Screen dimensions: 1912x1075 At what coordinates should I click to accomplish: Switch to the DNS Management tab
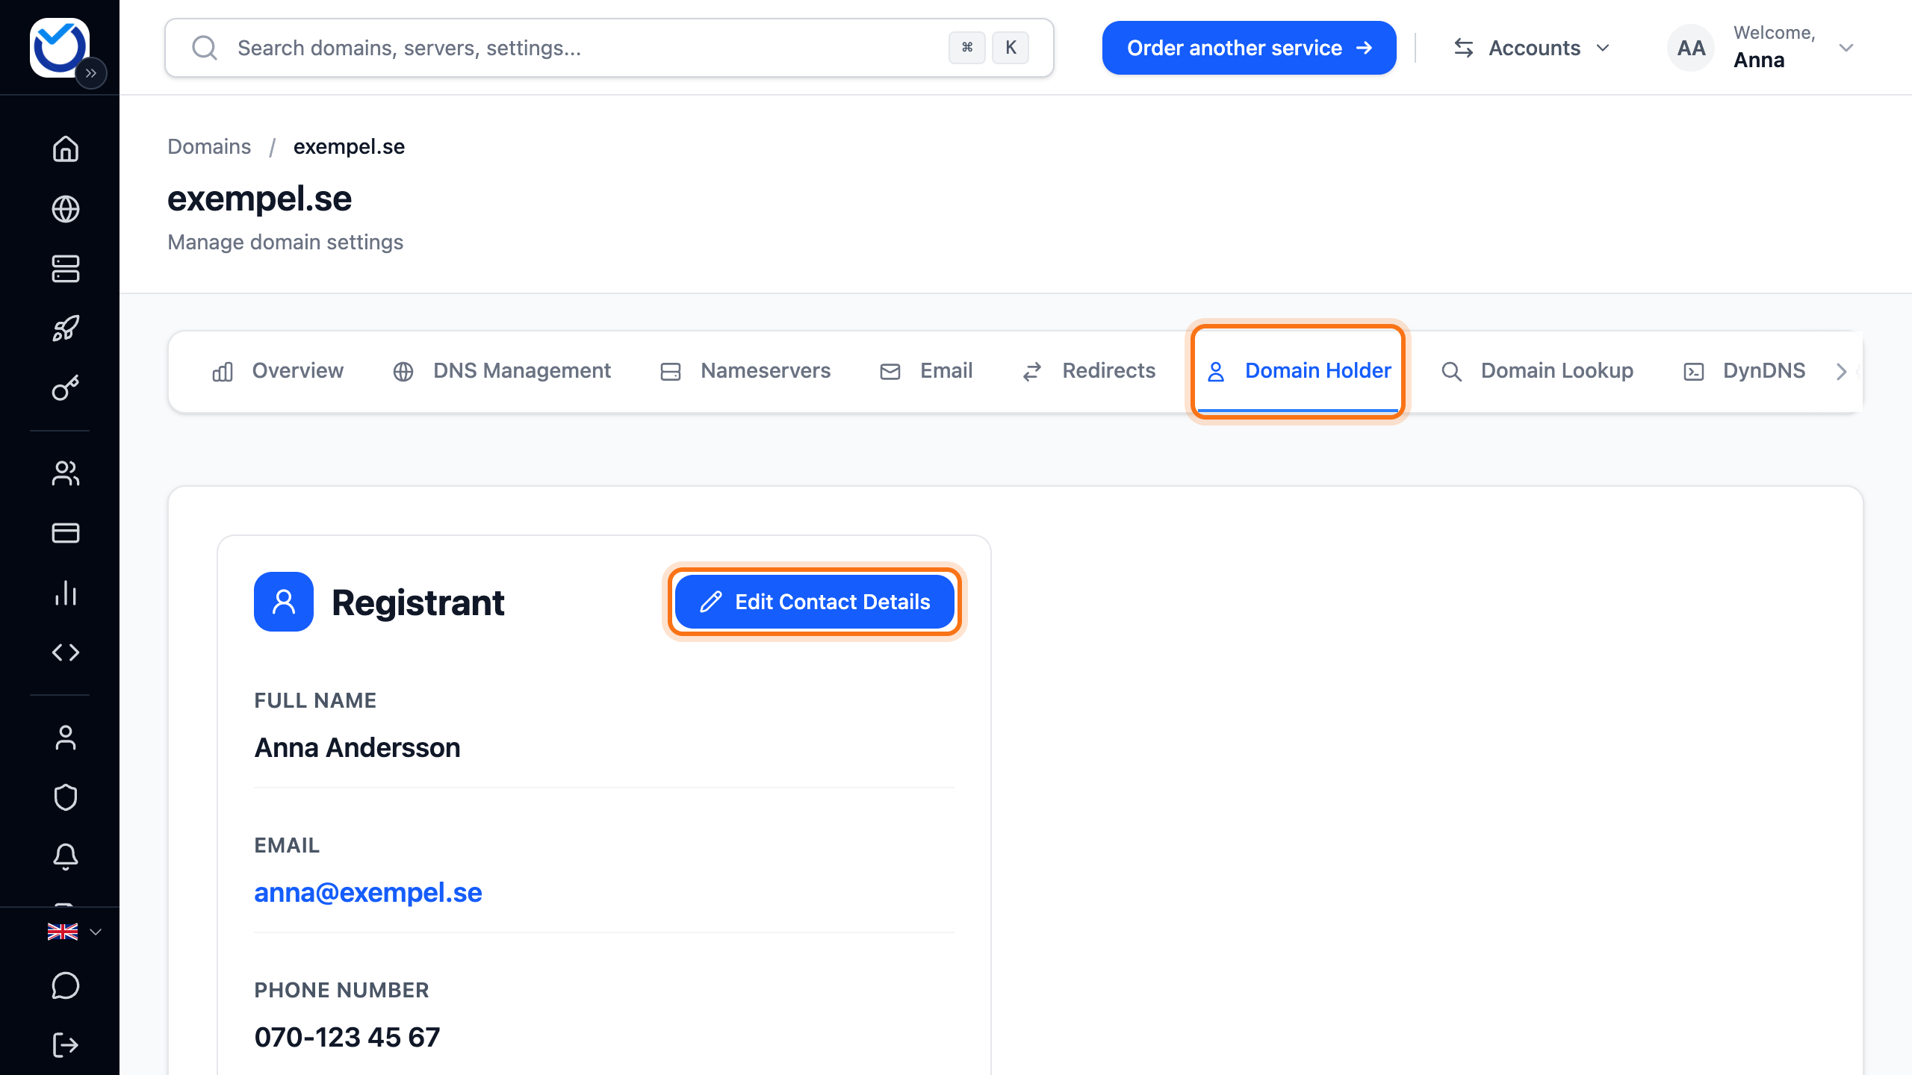coord(502,371)
